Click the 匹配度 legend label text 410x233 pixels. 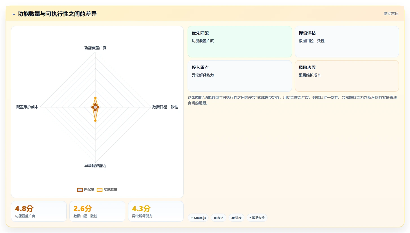click(89, 190)
